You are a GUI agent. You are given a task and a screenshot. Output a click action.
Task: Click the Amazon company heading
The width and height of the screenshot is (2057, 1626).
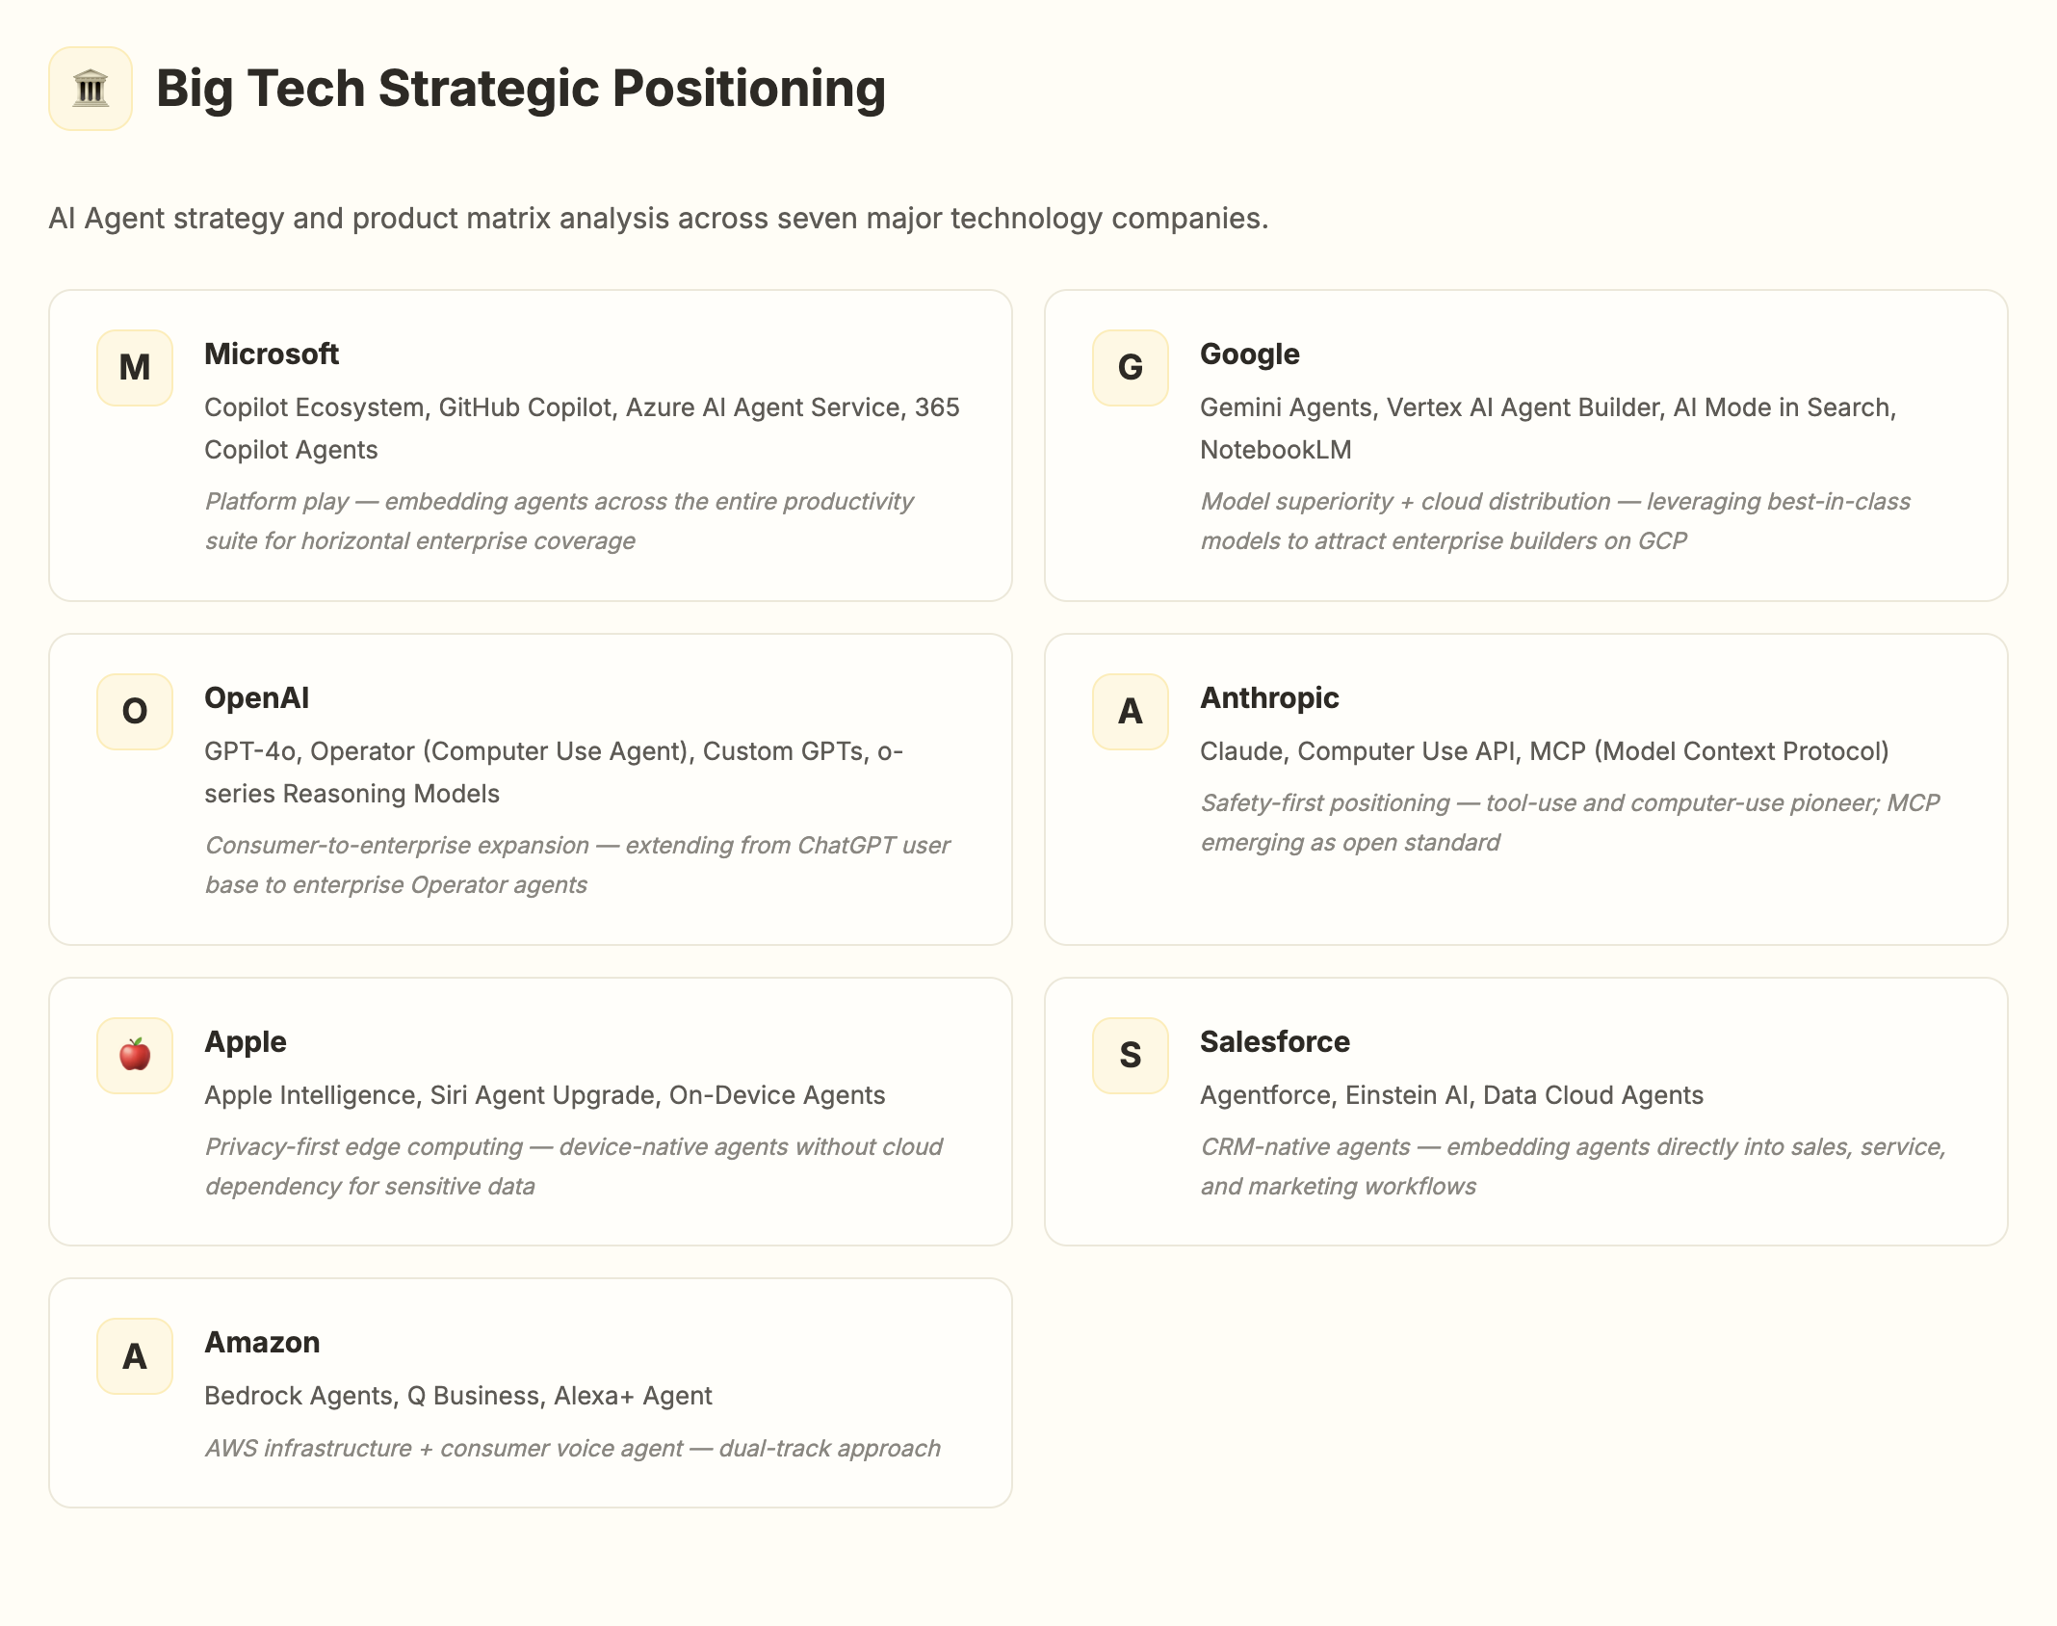(x=262, y=1343)
